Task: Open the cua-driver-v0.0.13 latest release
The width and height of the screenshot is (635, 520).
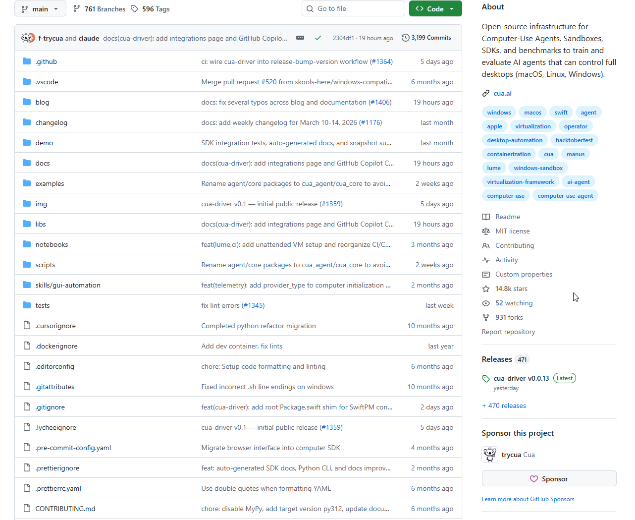Action: click(x=521, y=378)
